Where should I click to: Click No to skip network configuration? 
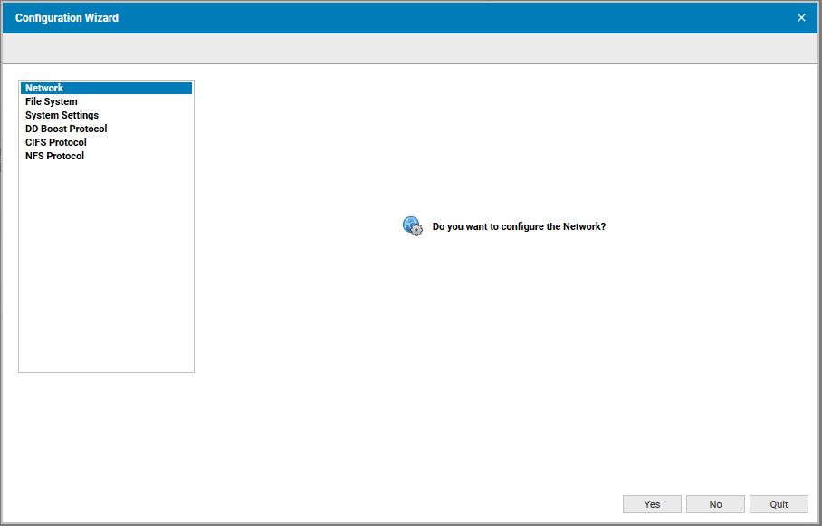click(x=715, y=504)
